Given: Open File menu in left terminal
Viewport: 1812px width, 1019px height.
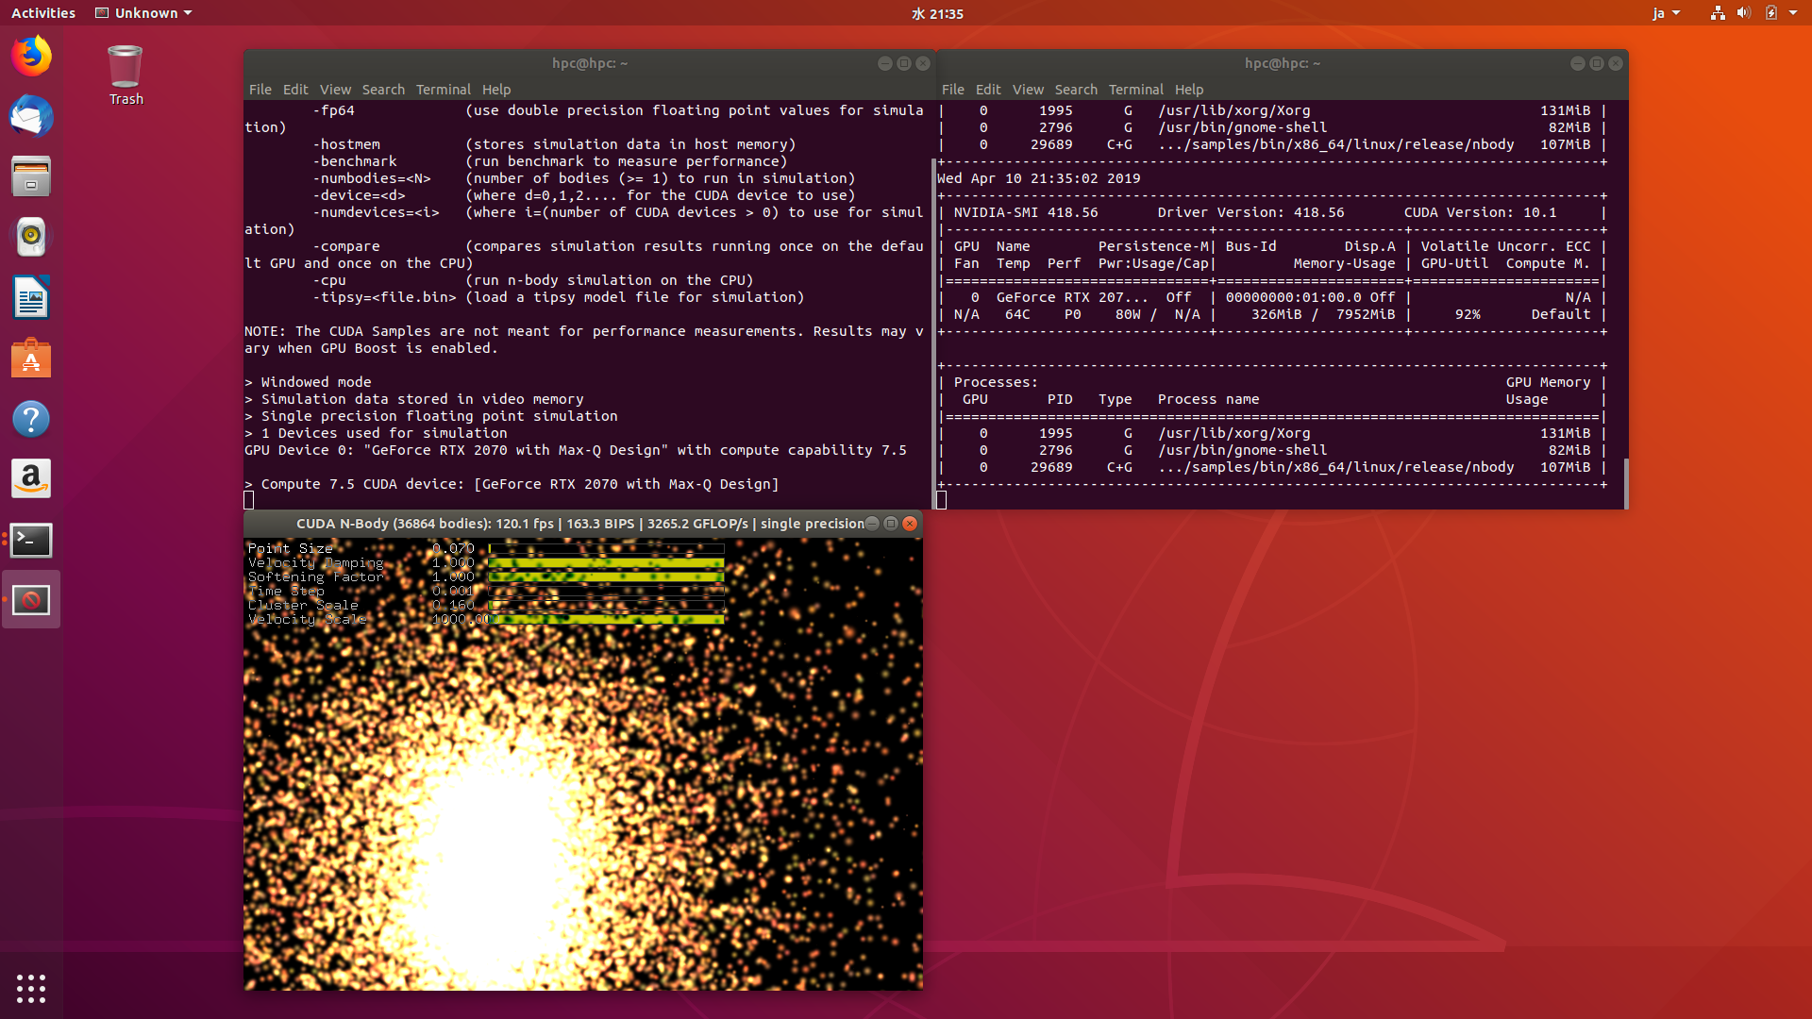Looking at the screenshot, I should point(260,90).
